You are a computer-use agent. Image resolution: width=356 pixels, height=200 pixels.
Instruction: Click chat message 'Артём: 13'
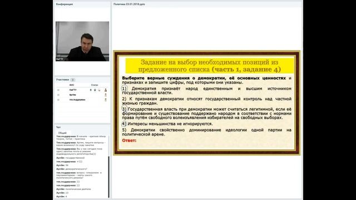(x=62, y=193)
